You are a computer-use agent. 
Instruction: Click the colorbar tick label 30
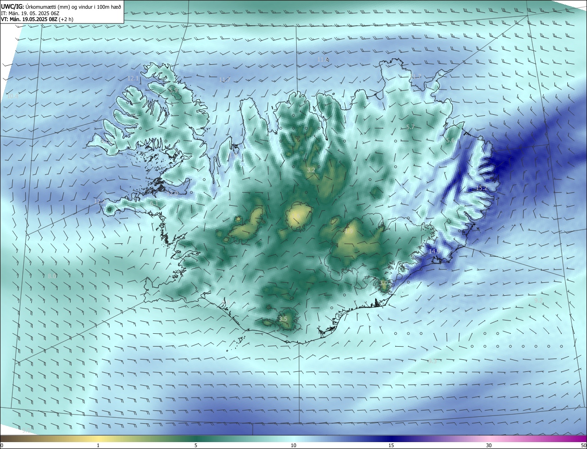[489, 445]
